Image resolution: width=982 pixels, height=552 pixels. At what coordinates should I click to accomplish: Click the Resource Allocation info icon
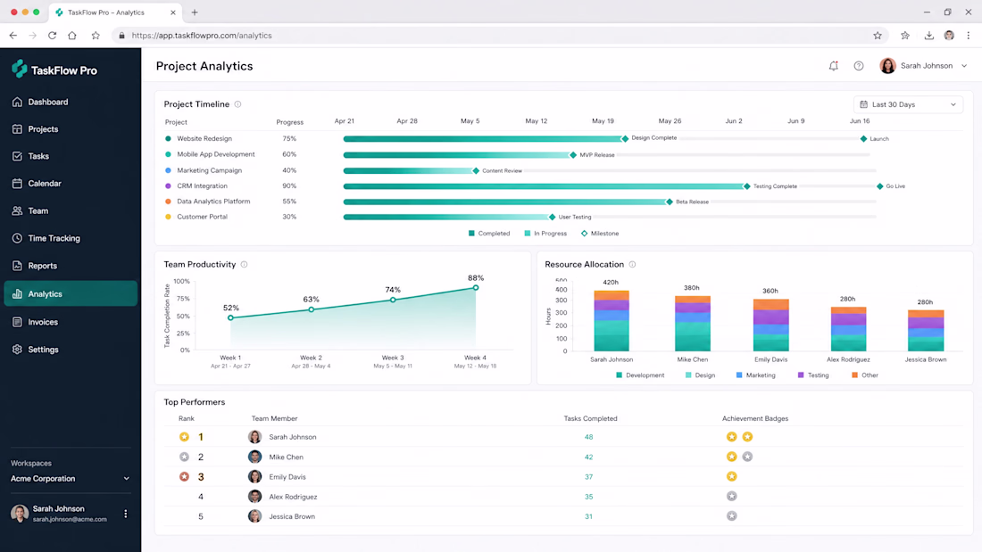(x=633, y=265)
